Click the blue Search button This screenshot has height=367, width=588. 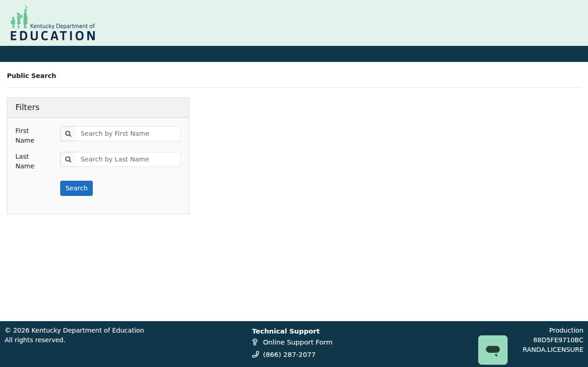tap(76, 188)
